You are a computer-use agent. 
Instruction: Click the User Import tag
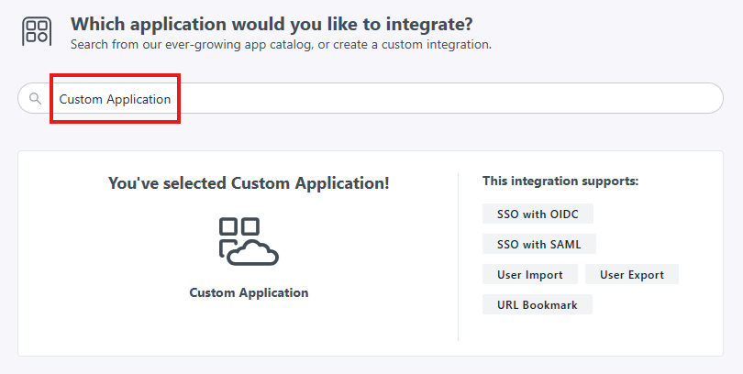coord(530,274)
